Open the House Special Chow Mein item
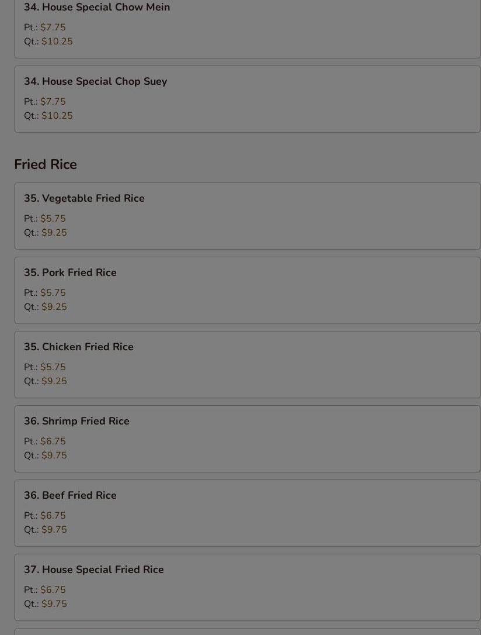The image size is (481, 635). pyautogui.click(x=97, y=8)
